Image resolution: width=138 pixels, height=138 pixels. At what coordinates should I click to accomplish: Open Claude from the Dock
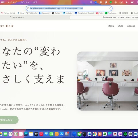click(x=100, y=134)
